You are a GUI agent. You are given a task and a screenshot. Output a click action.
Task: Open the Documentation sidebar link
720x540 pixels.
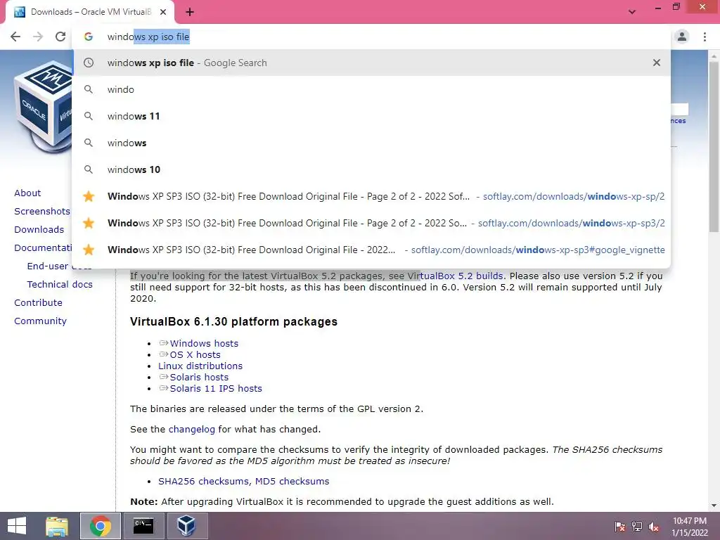(43, 248)
